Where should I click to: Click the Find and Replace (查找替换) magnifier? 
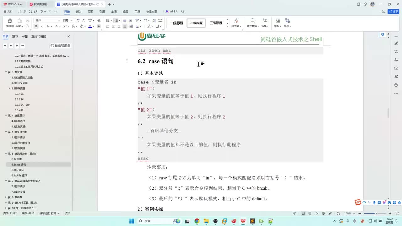click(253, 23)
